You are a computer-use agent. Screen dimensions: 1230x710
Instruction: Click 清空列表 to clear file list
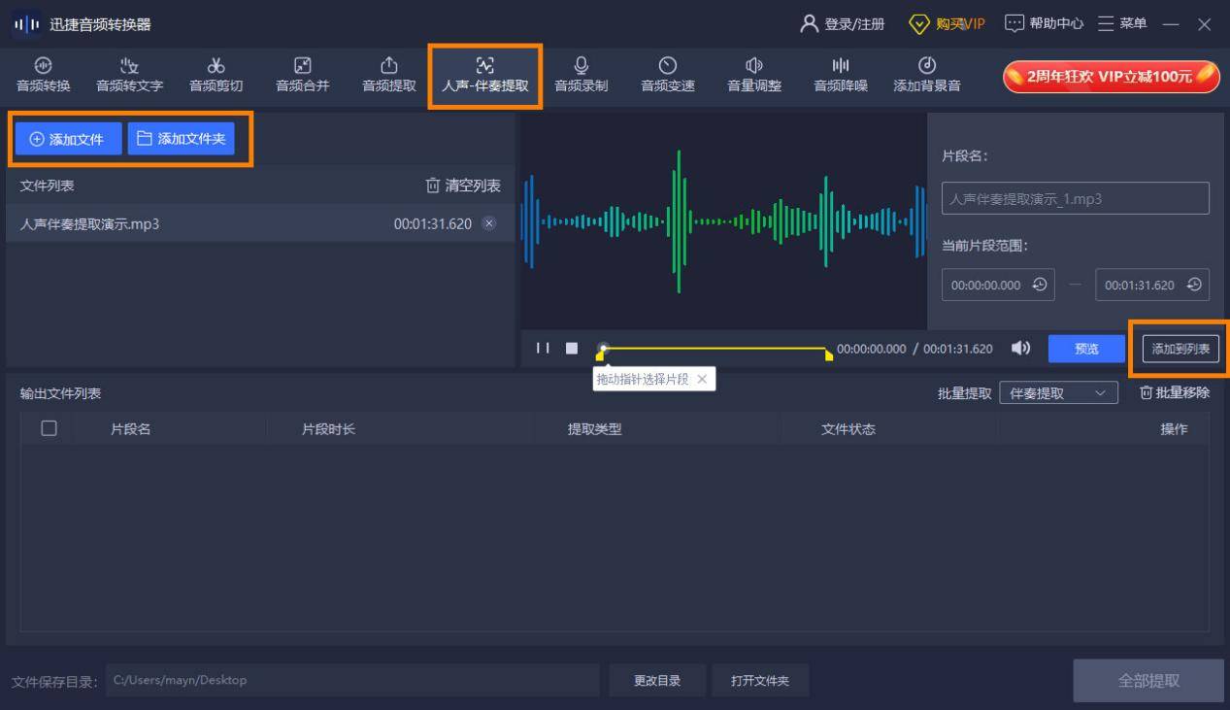463,186
